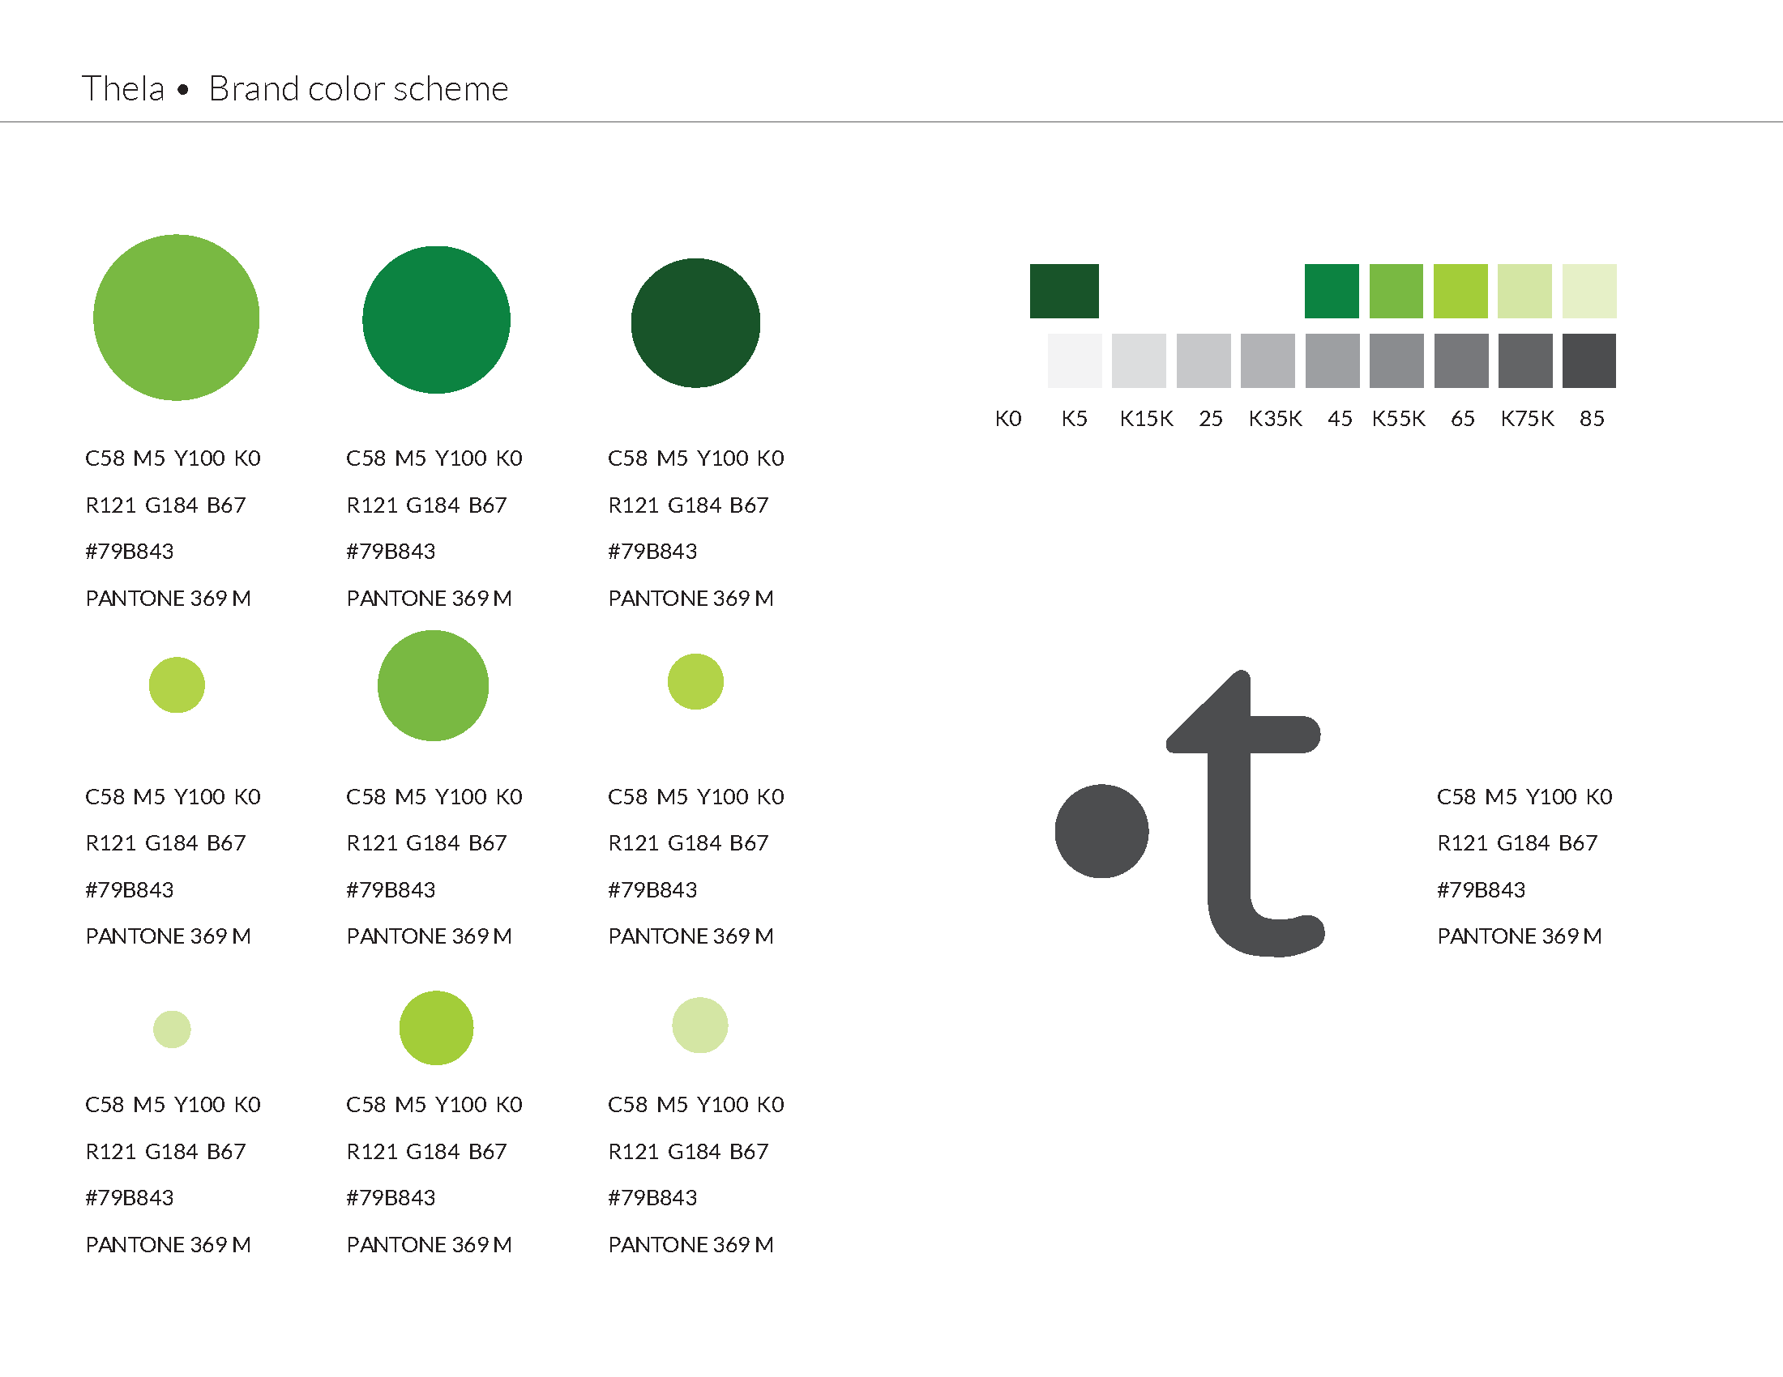The image size is (1783, 1377).
Task: Click the Thela letter t logo
Action: pyautogui.click(x=1245, y=813)
